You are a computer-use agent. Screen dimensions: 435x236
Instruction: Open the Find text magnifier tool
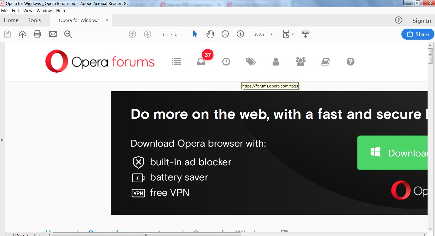click(x=68, y=34)
